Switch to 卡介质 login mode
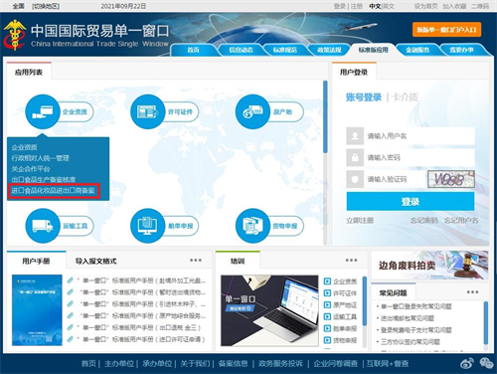 click(405, 97)
